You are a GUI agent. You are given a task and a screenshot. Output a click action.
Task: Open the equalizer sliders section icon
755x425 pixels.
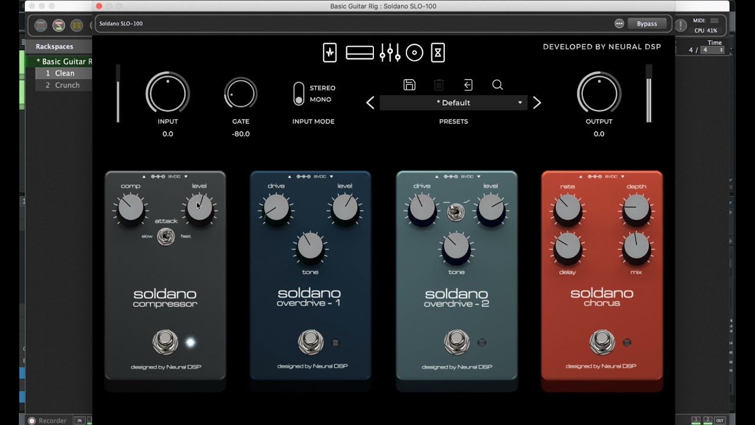[x=390, y=53]
